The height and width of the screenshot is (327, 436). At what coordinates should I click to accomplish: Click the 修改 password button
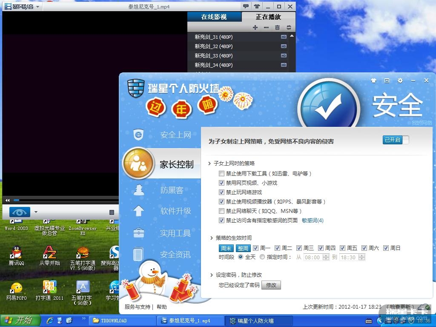(271, 285)
